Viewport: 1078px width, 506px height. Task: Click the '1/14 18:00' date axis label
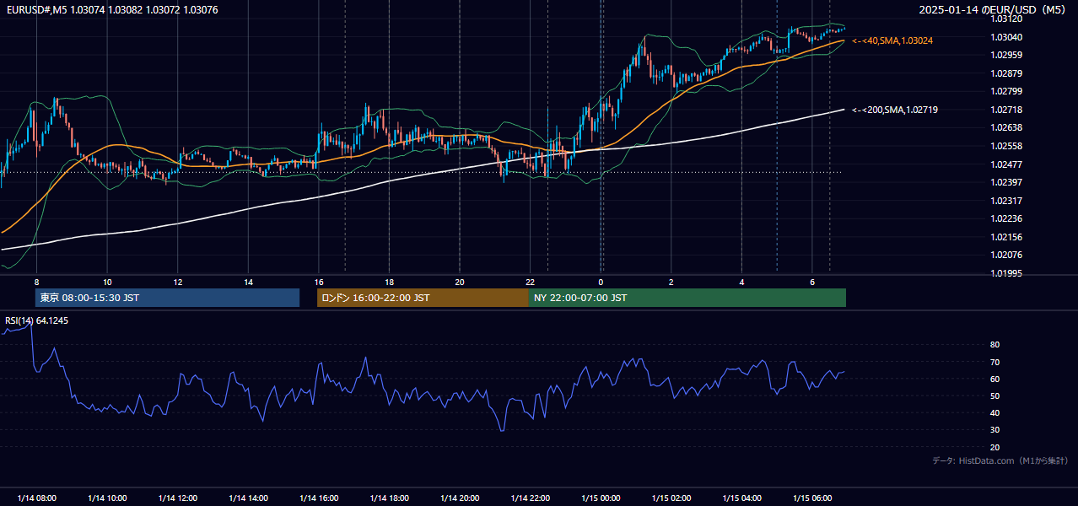[389, 498]
